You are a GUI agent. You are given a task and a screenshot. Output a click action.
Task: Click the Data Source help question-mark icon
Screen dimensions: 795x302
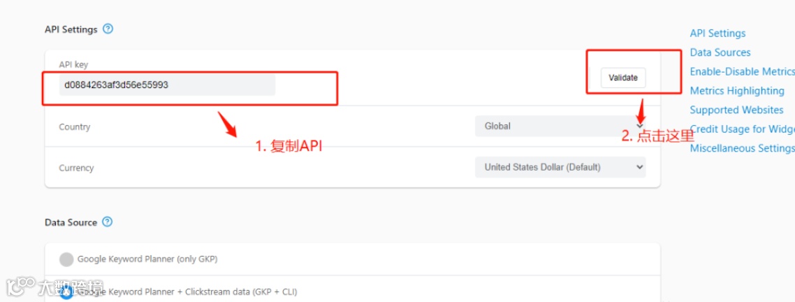[107, 222]
